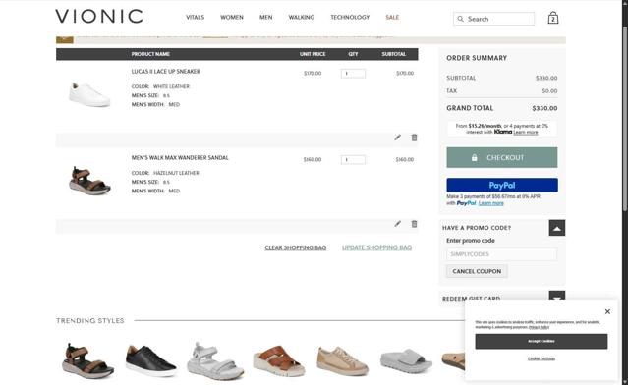Accept cookies in the consent popup
628x385 pixels.
pyautogui.click(x=542, y=341)
